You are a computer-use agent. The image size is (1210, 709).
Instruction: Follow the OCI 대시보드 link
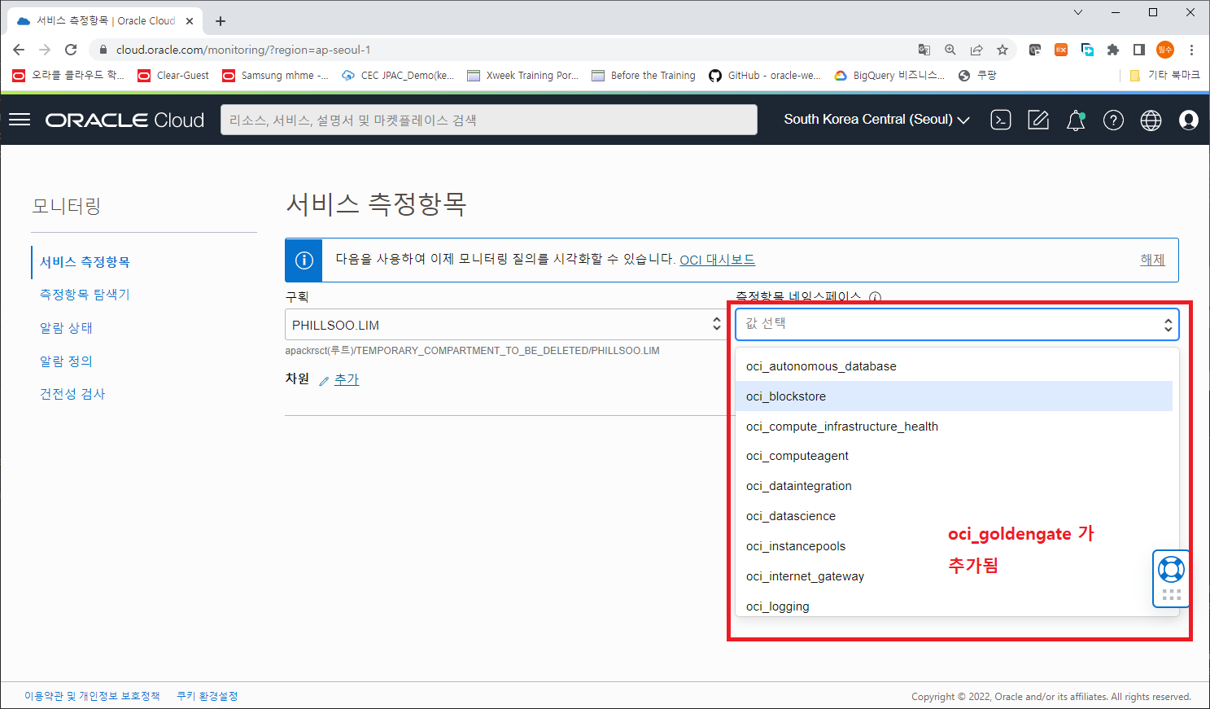tap(717, 260)
